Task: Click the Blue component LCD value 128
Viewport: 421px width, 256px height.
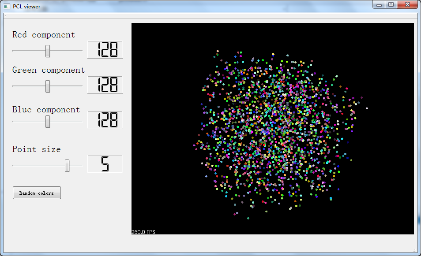Action: point(105,120)
